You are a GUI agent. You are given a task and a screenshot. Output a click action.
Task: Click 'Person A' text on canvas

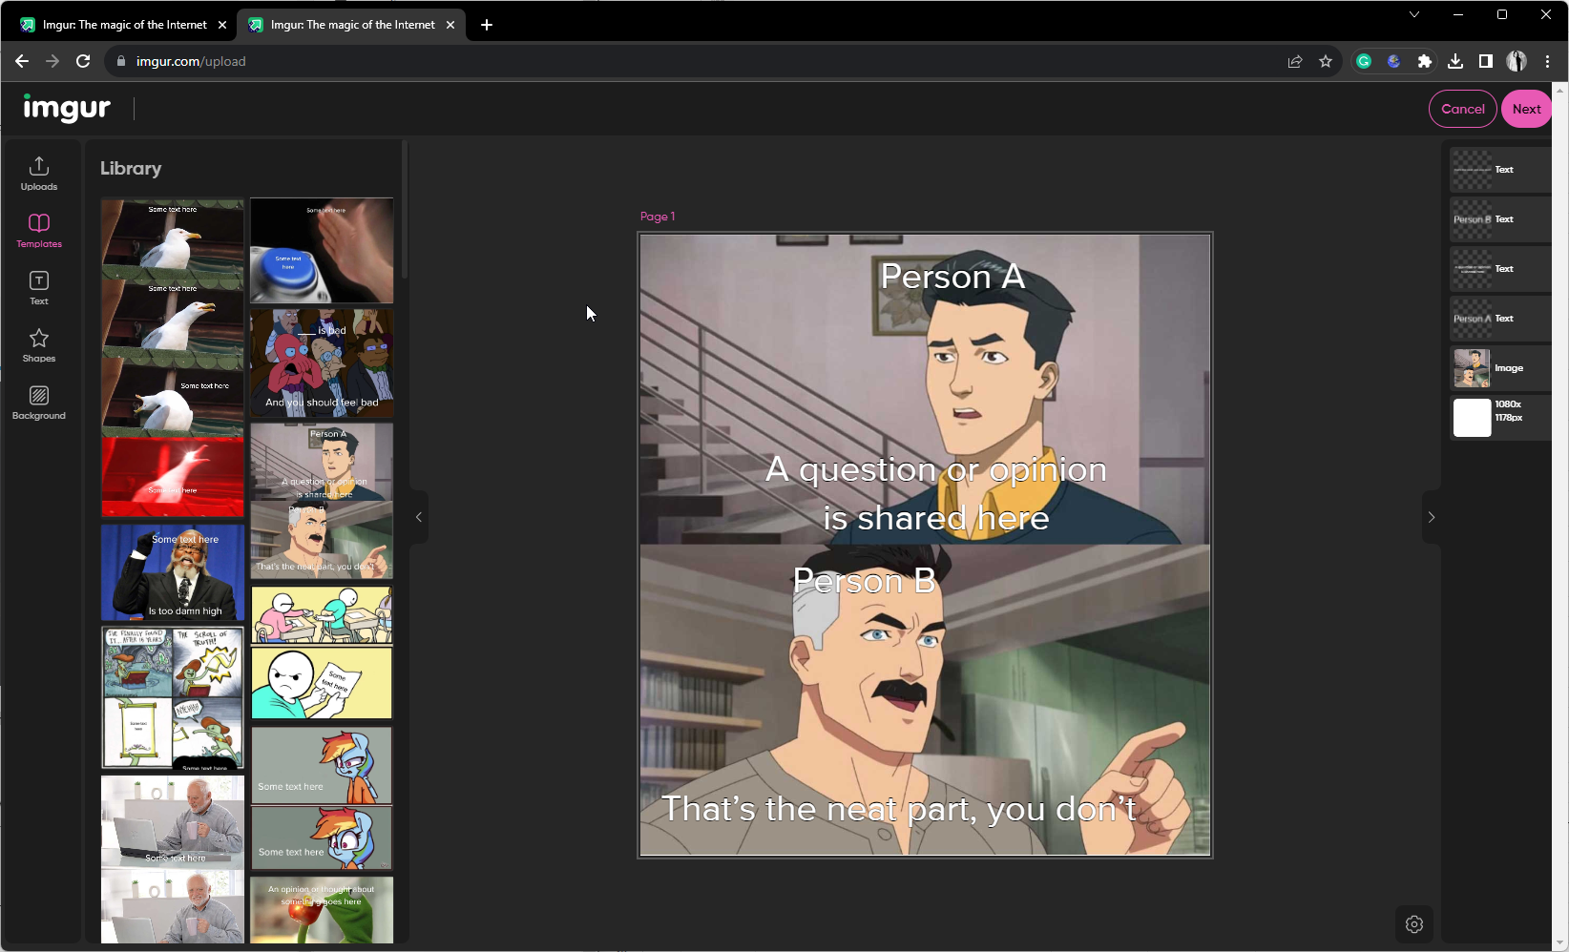click(952, 277)
